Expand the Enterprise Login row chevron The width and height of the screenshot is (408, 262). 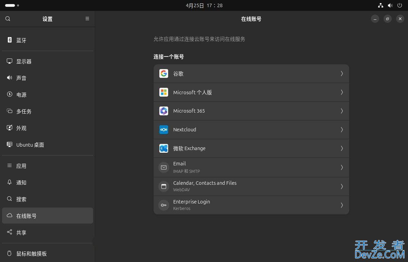point(342,205)
